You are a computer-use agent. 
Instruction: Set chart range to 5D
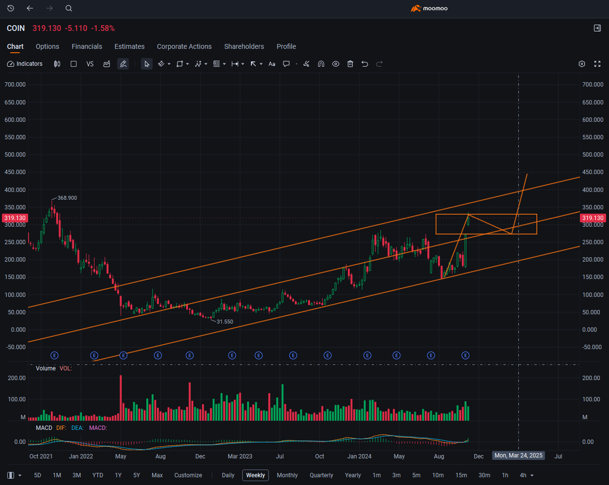[x=37, y=475]
